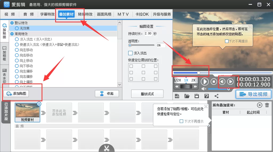This screenshot has height=152, width=273.
Task: Check 下次不再提示 in preview tooltip
Action: 227,41
